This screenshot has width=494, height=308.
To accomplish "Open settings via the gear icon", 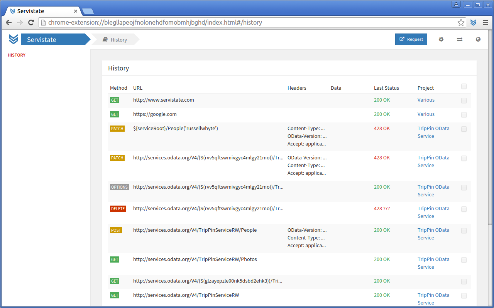I will point(441,39).
